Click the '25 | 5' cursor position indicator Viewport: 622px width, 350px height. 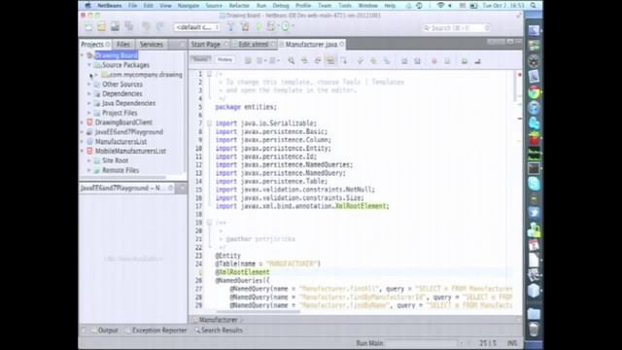pos(488,343)
